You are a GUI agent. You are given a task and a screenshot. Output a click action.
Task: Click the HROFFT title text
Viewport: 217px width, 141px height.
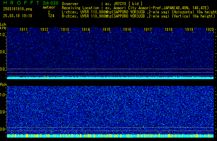click(21, 3)
